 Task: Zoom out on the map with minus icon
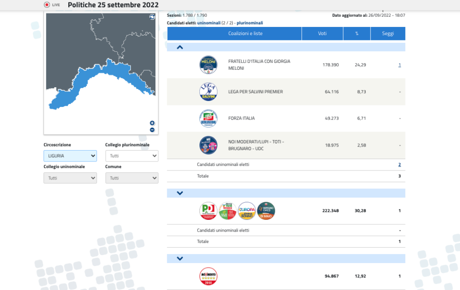point(152,130)
